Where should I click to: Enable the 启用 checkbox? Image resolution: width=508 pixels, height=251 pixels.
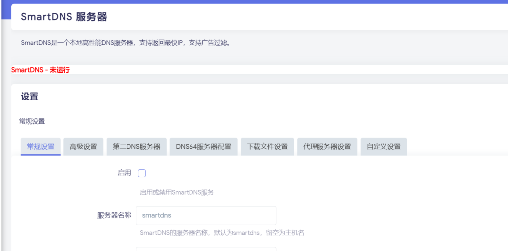coord(142,173)
